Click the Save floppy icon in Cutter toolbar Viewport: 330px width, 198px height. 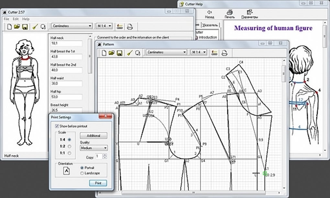point(24,26)
